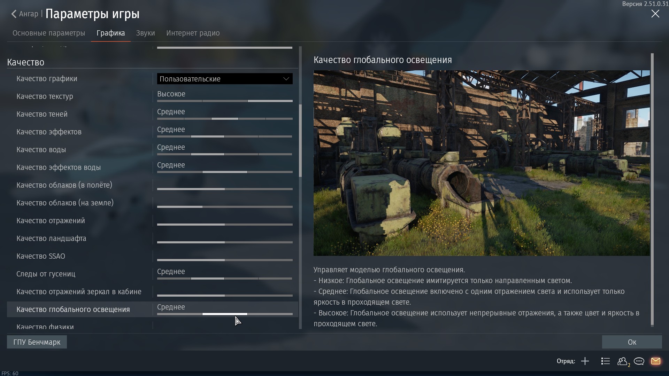Image resolution: width=669 pixels, height=376 pixels.
Task: Change the Качество SSAO slider
Action: [x=225, y=260]
